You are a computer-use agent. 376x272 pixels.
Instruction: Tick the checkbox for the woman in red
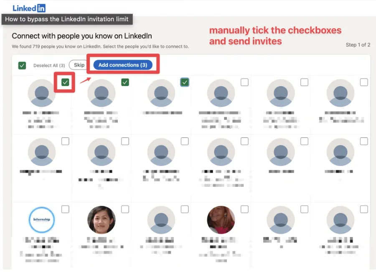(244, 209)
